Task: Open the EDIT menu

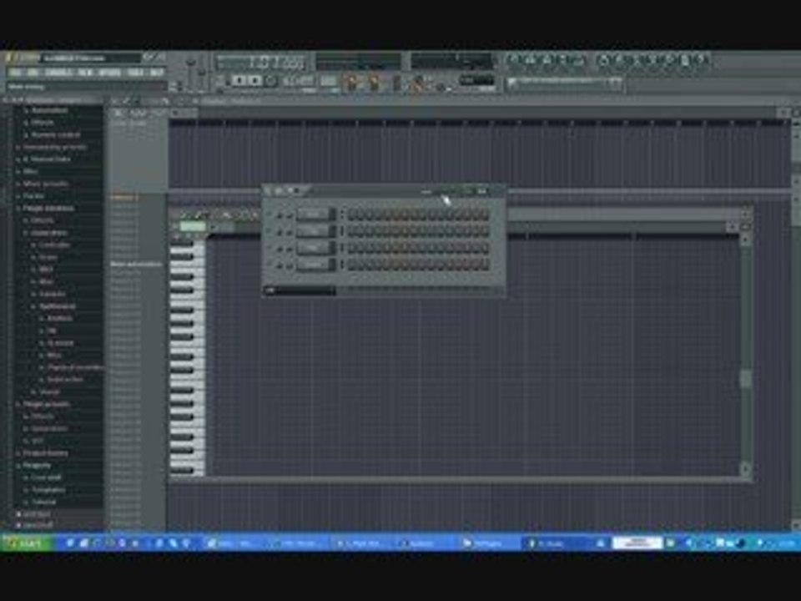Action: tap(33, 73)
